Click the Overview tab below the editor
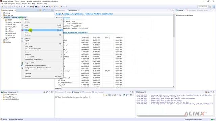216x121 pixels. coord(58,89)
